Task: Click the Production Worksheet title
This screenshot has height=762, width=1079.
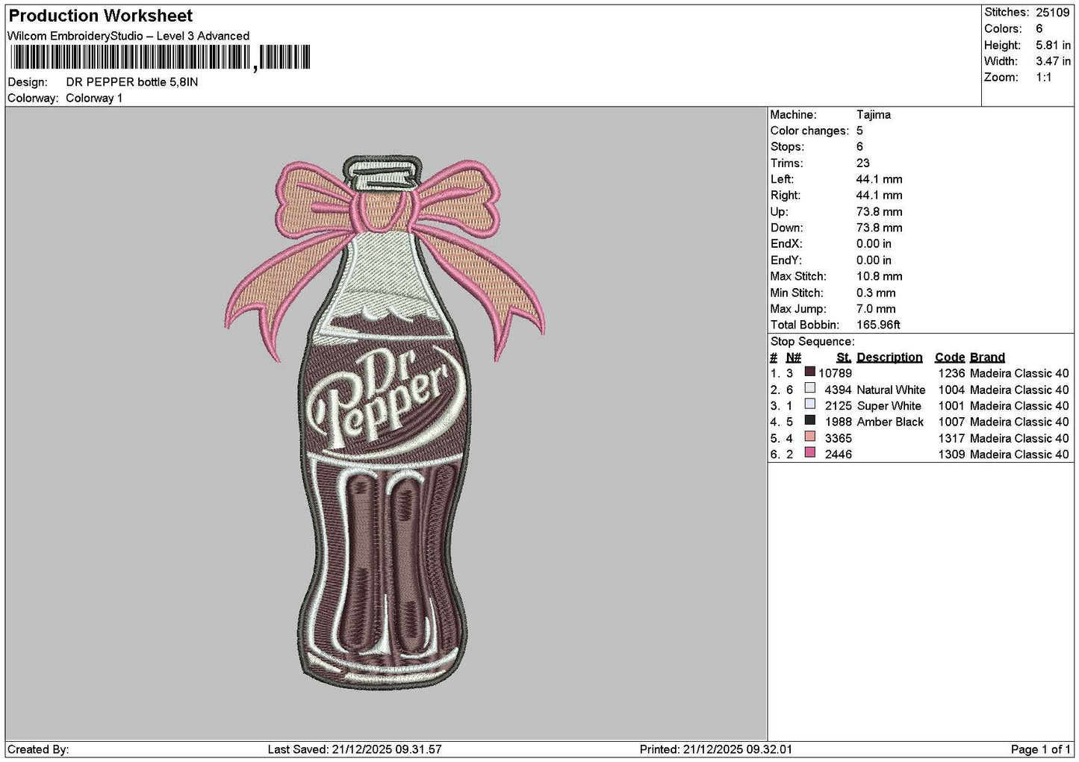Action: click(x=101, y=16)
